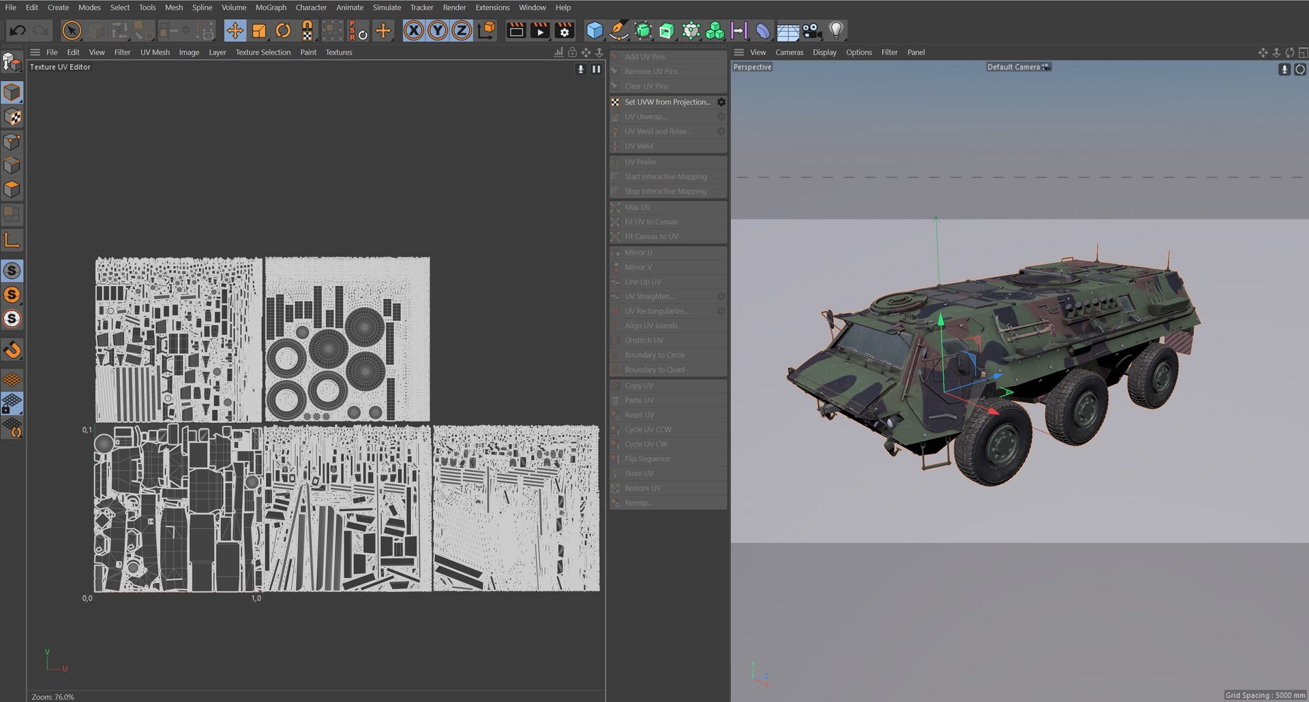
Task: Click the Zoom: 76.0% status text
Action: click(52, 697)
